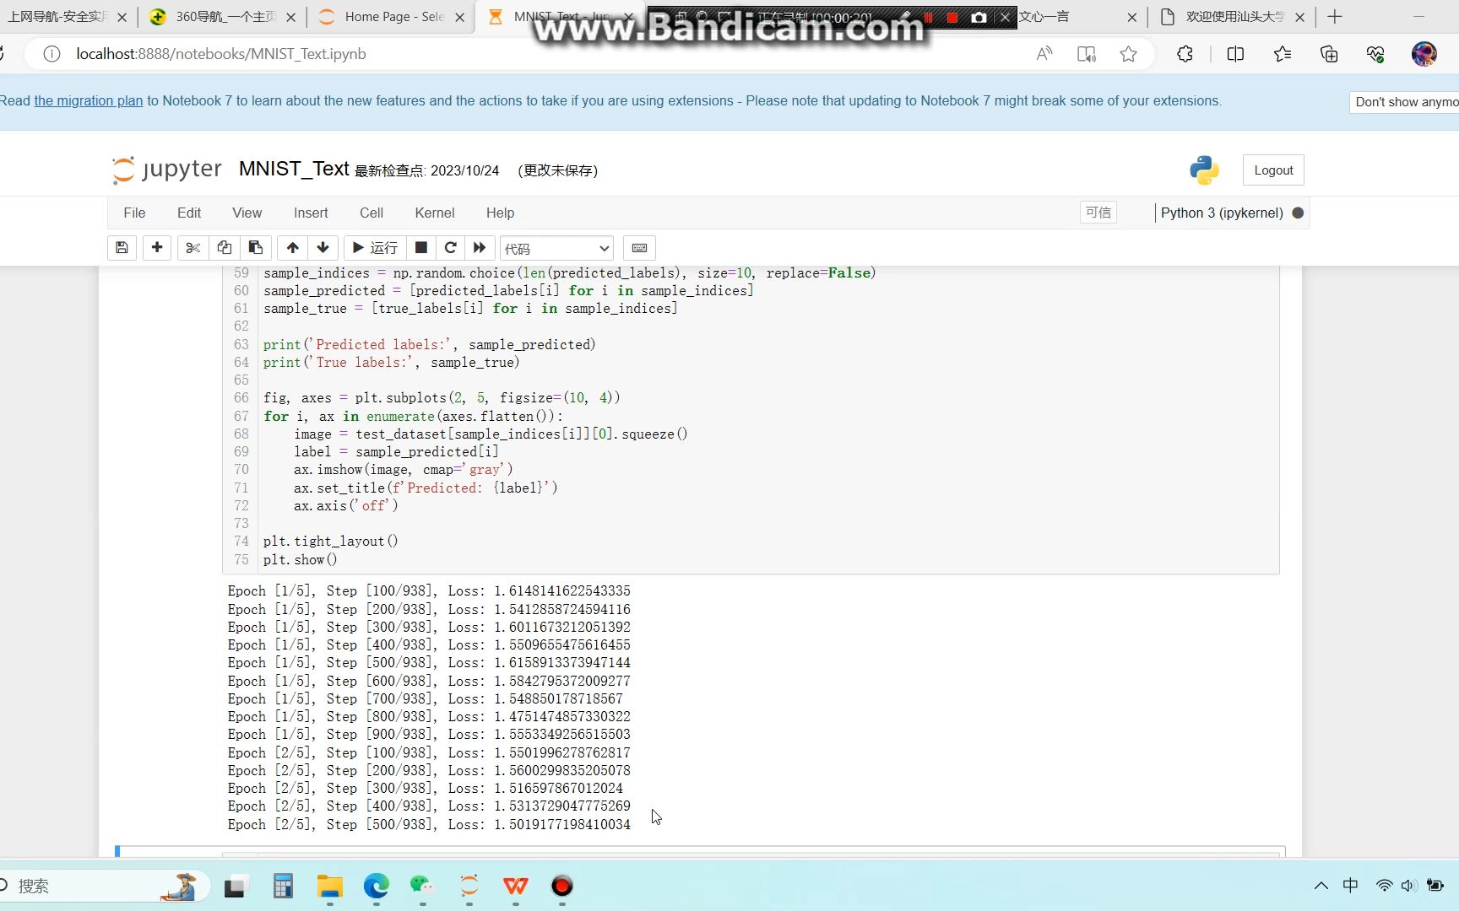Save the notebook using the save icon
The width and height of the screenshot is (1459, 911).
(122, 247)
